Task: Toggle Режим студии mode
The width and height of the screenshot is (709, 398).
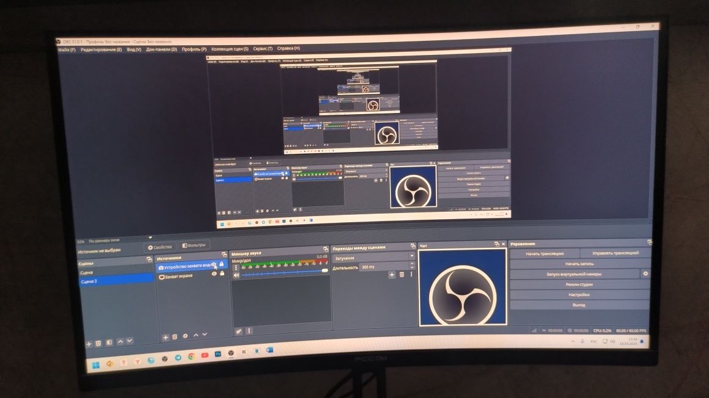Action: coord(579,284)
